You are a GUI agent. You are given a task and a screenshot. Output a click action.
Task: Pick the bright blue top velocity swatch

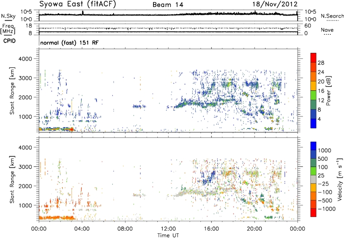(x=313, y=146)
